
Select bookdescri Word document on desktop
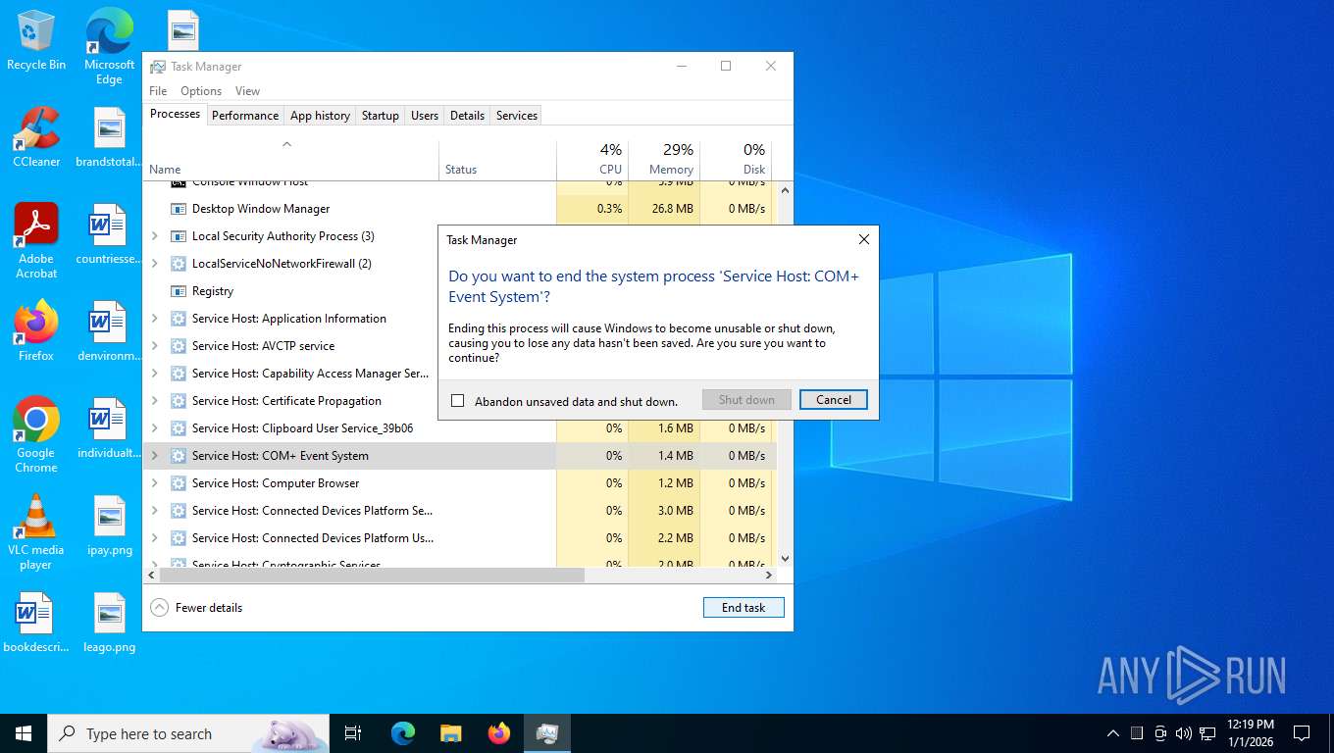(x=36, y=623)
